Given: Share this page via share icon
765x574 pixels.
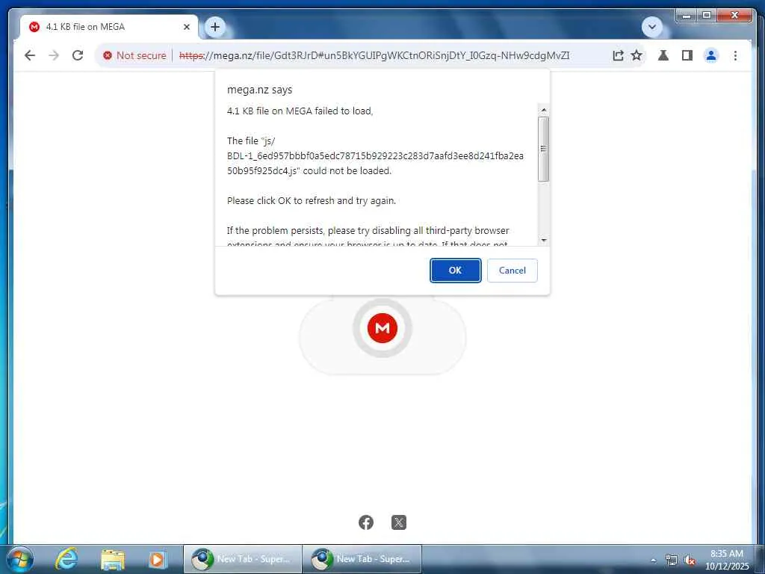Looking at the screenshot, I should 618,55.
